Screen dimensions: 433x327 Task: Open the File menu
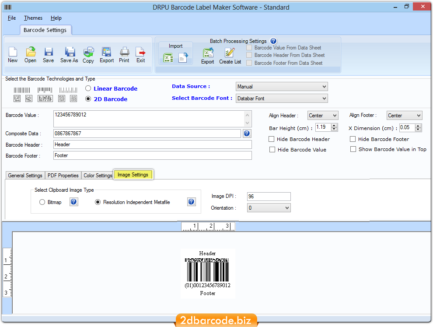click(x=12, y=18)
